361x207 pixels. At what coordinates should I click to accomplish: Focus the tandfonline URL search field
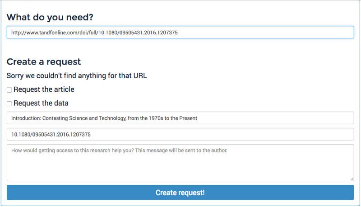[180, 32]
